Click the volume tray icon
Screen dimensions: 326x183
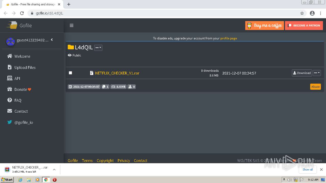pyautogui.click(x=290, y=180)
